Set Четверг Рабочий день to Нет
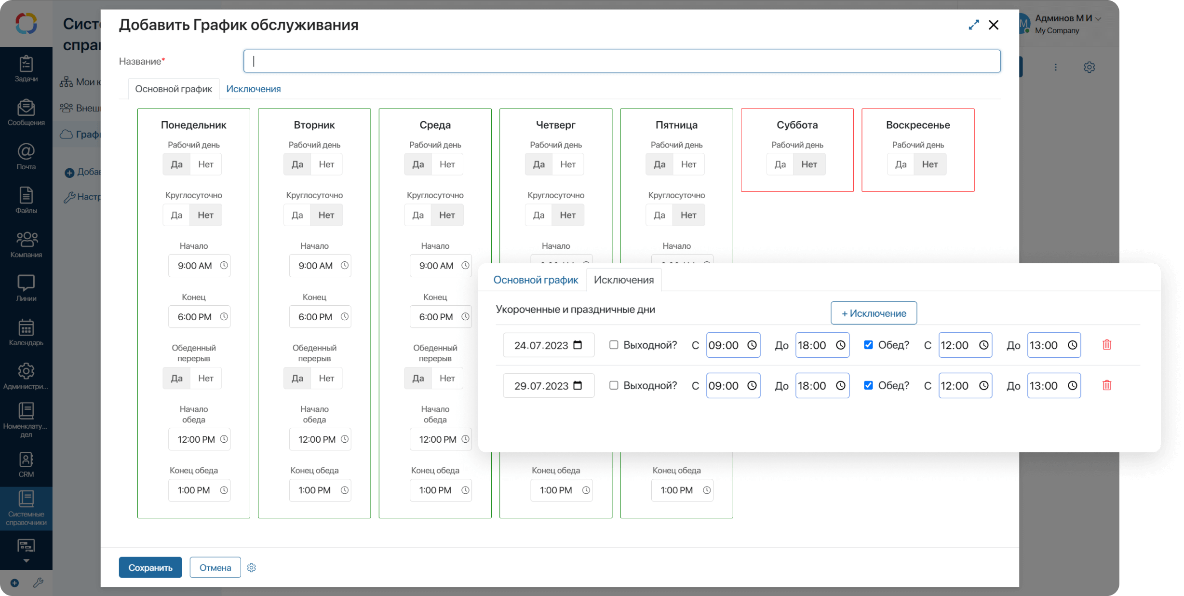Screen dimensions: 1184x596 (568, 164)
